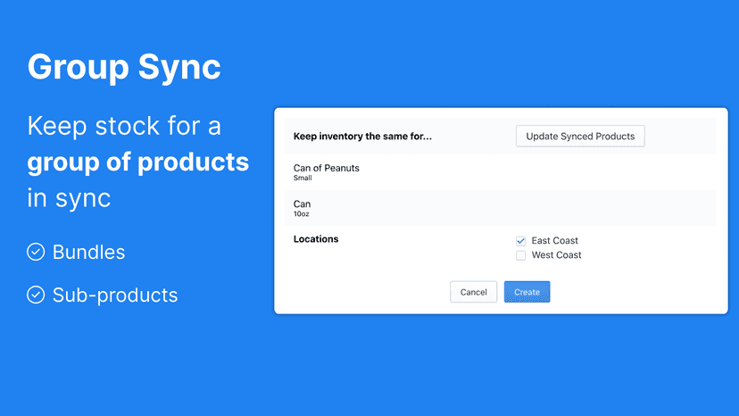
Task: Click the Bundles feature text
Action: tap(88, 252)
